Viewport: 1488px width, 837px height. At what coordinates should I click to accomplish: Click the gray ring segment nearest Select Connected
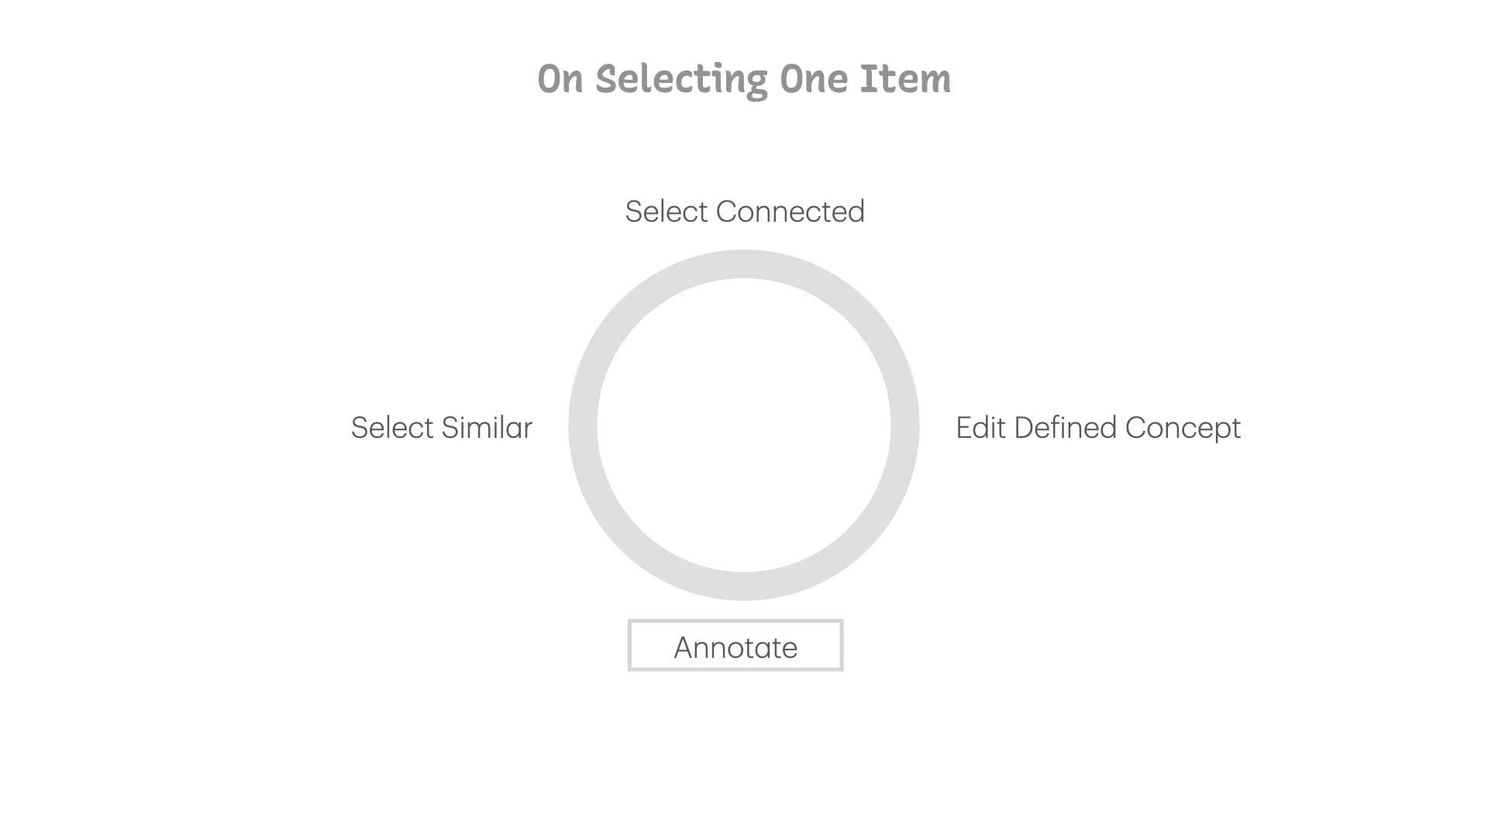pos(744,263)
